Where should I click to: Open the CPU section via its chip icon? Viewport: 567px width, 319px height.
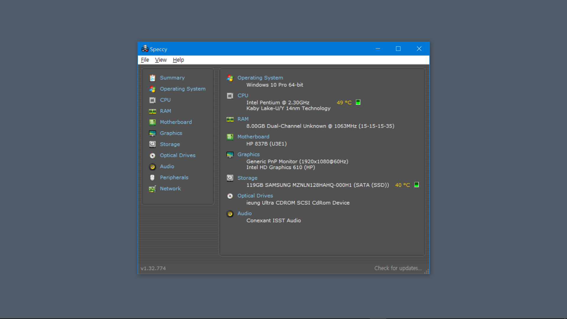click(153, 100)
